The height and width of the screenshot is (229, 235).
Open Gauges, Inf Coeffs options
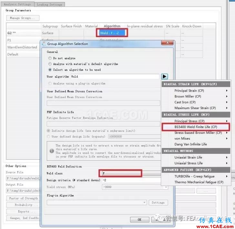pos(23,218)
